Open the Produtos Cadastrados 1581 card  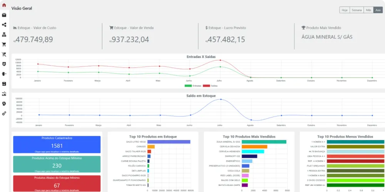(57, 145)
